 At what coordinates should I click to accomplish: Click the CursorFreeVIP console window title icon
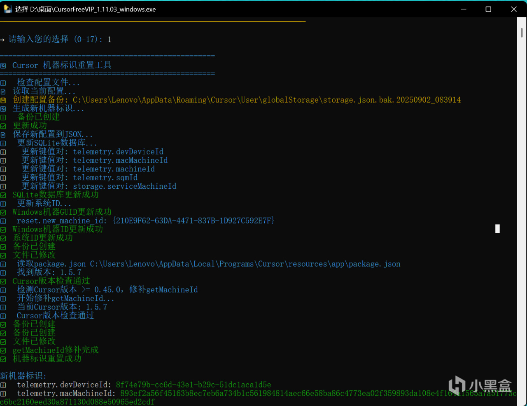7,9
